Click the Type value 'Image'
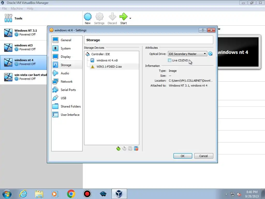The height and width of the screenshot is (199, 265). point(173,71)
